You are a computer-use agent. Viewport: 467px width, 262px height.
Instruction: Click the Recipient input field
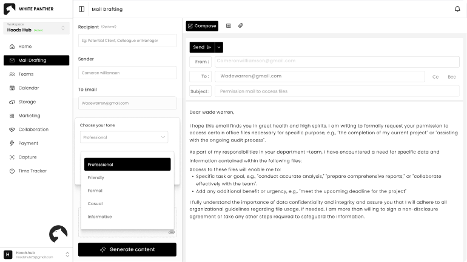pyautogui.click(x=127, y=41)
